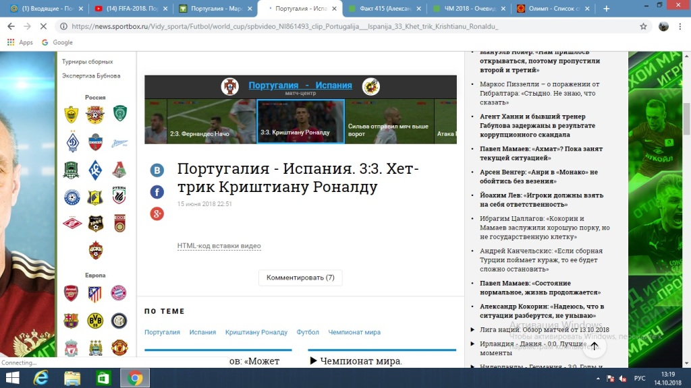Open the Krasnodar club logo
This screenshot has width=691, height=388.
coord(71,170)
